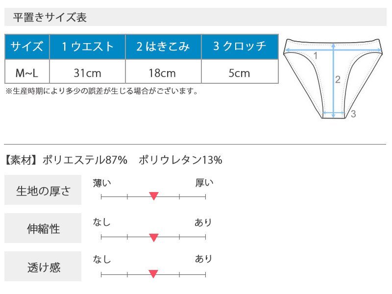Click the 5cm crotch value cell

pos(240,73)
